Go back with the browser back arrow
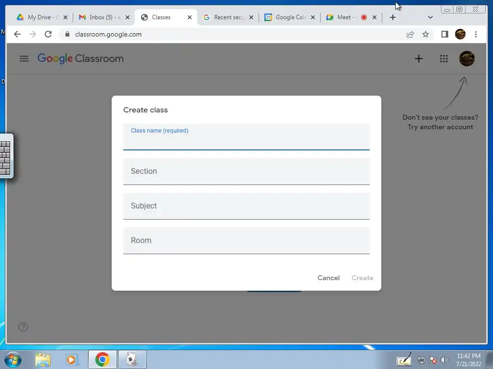 coord(17,34)
